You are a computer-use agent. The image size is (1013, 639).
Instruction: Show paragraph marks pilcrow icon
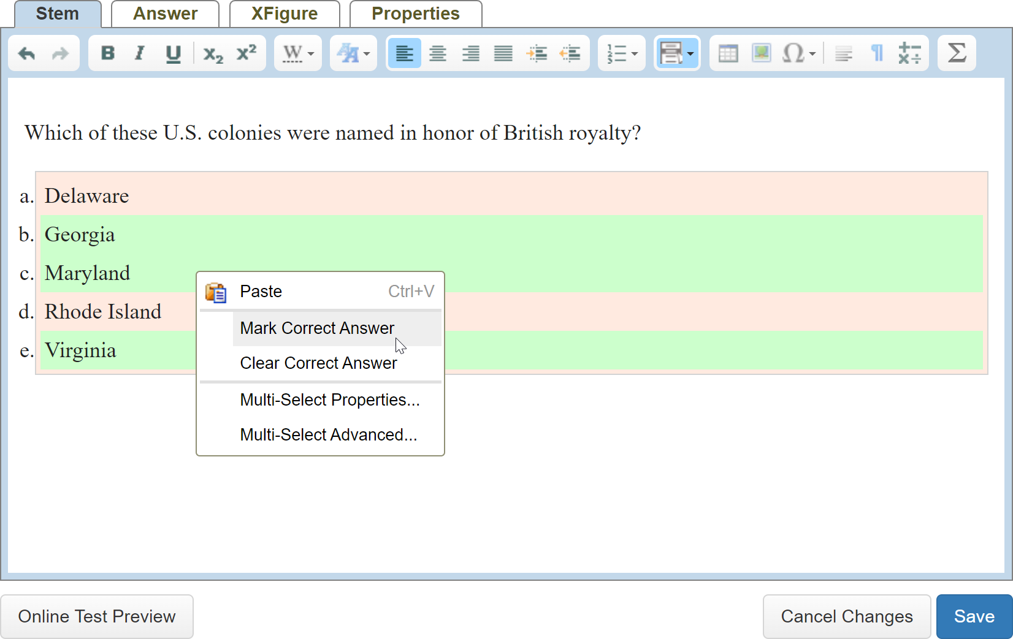(877, 53)
